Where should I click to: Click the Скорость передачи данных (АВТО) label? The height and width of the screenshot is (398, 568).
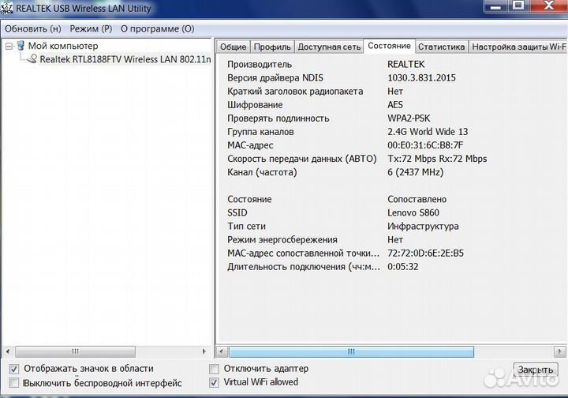pos(301,159)
